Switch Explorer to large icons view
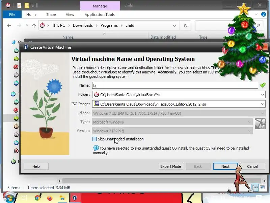Image resolution: width=270 pixels, height=203 pixels. [x=262, y=187]
